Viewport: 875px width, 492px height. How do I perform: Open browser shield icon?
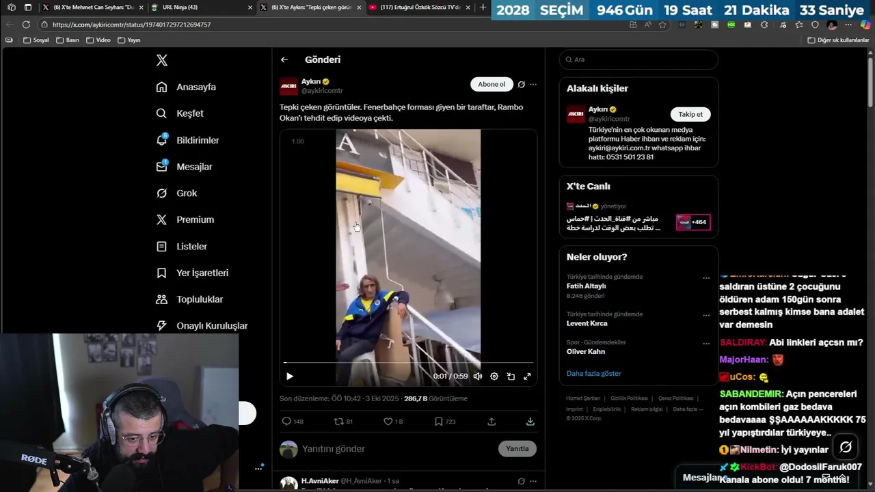coord(815,25)
